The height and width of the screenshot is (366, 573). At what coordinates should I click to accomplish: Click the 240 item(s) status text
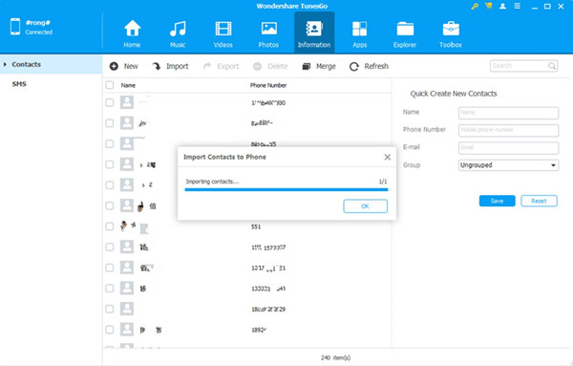click(x=335, y=357)
